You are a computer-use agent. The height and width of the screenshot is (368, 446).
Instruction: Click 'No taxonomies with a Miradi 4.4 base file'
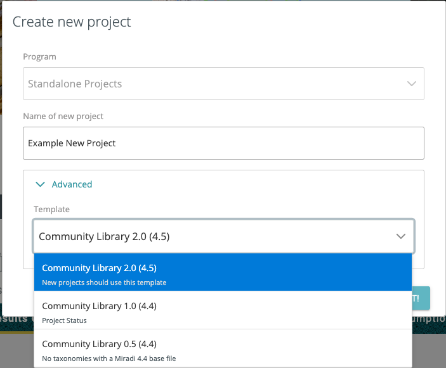[108, 358]
